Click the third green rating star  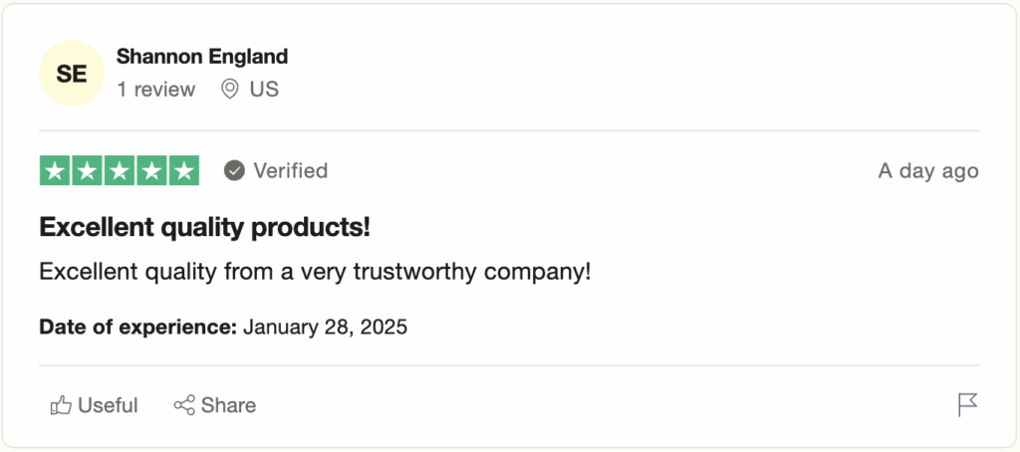click(120, 171)
